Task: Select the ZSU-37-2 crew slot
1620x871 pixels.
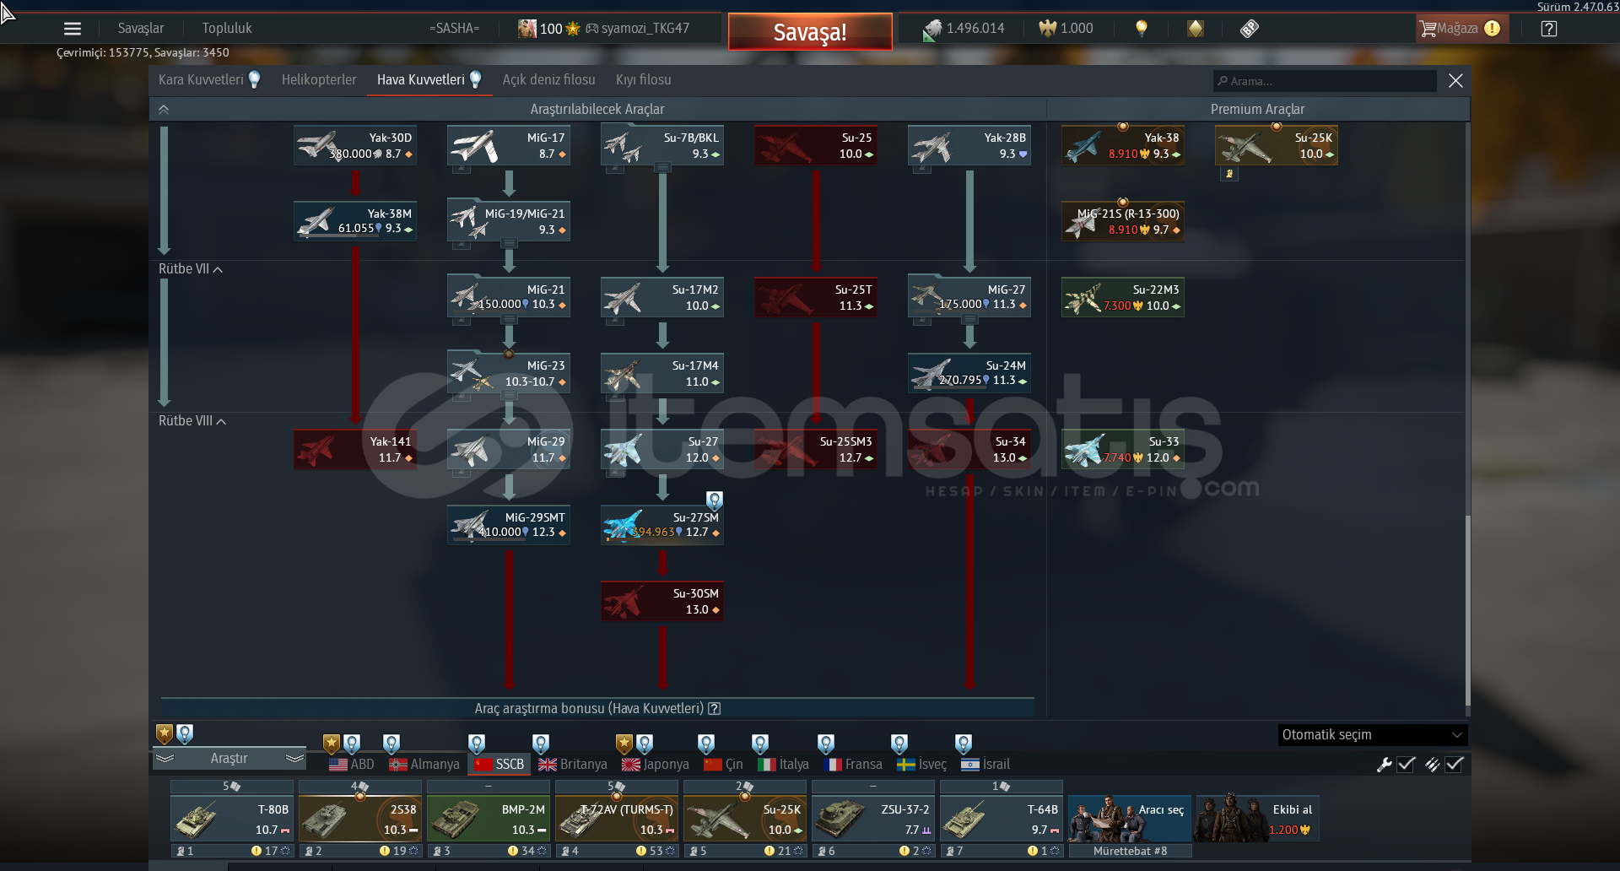Action: 873,820
